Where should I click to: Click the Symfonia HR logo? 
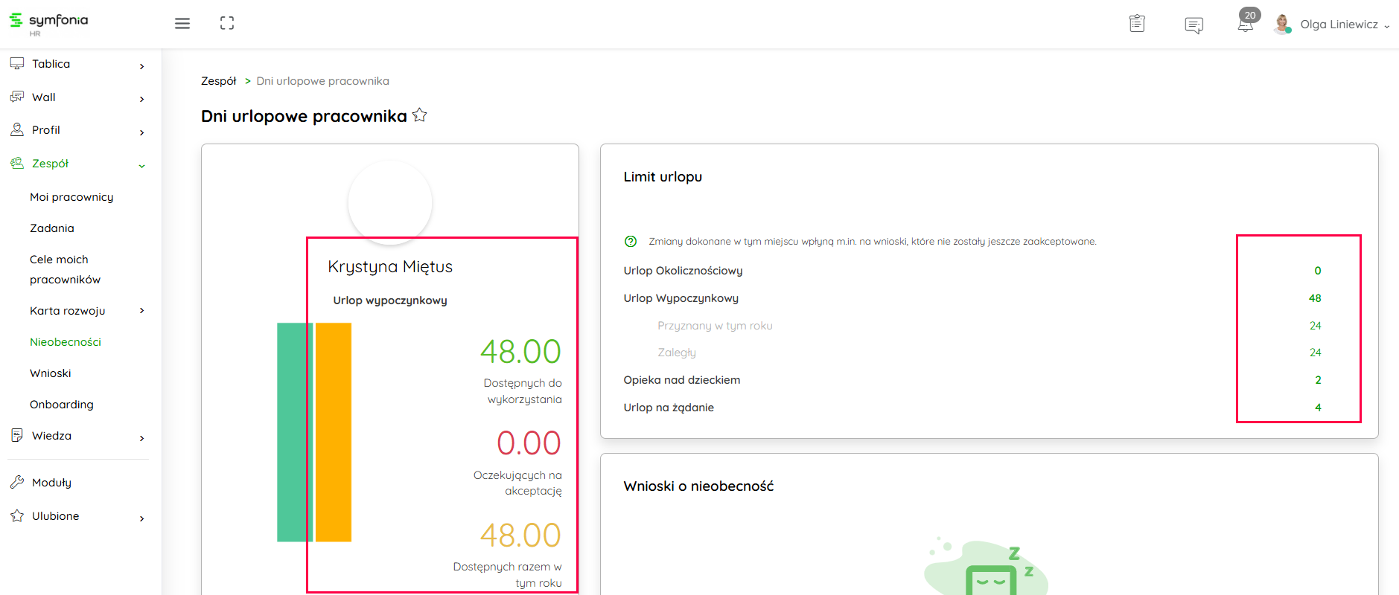coord(49,22)
